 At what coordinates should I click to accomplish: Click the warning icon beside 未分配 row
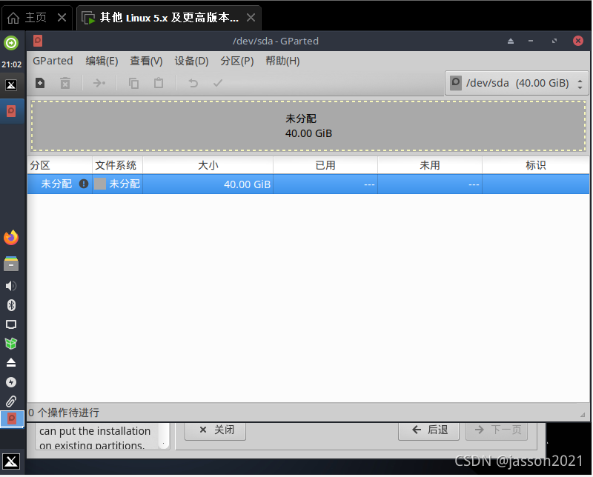(x=84, y=184)
